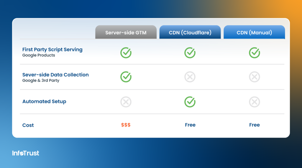Click the Sever-side Data Collection label
The width and height of the screenshot is (302, 168).
pos(55,75)
